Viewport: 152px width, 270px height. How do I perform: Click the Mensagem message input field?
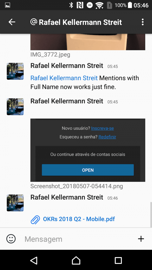point(79,239)
